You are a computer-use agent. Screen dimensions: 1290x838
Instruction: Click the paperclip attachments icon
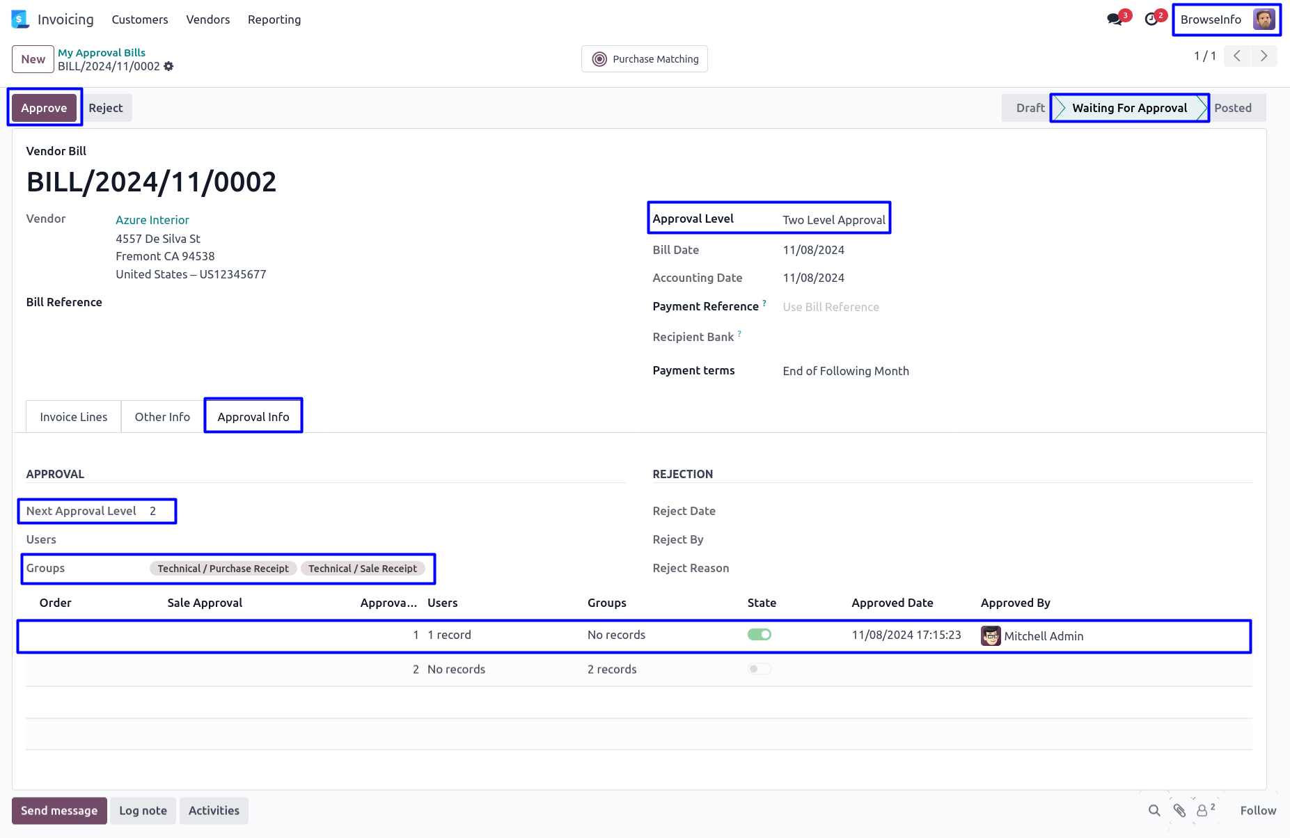tap(1179, 811)
